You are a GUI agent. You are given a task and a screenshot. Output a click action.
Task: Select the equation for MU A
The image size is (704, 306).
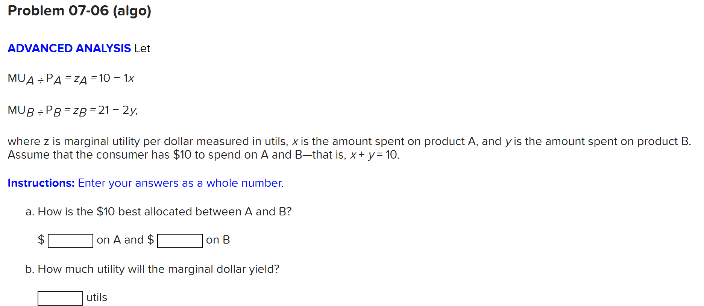(x=71, y=78)
